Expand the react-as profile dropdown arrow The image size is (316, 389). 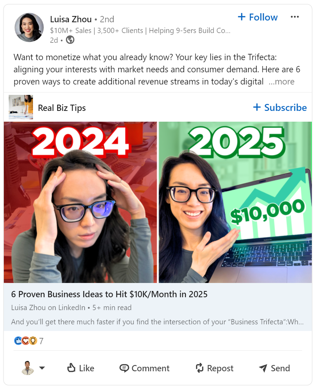pyautogui.click(x=42, y=368)
